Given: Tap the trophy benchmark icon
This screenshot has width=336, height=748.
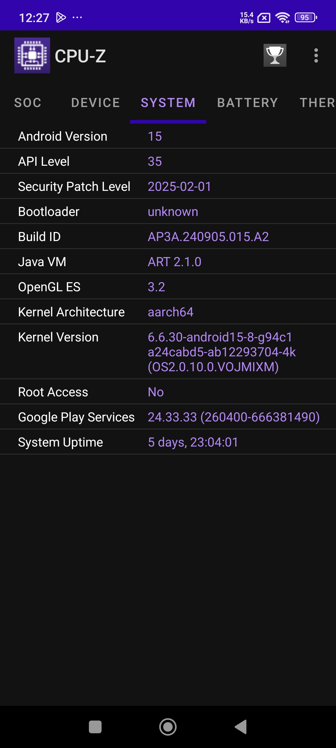Looking at the screenshot, I should tap(275, 55).
